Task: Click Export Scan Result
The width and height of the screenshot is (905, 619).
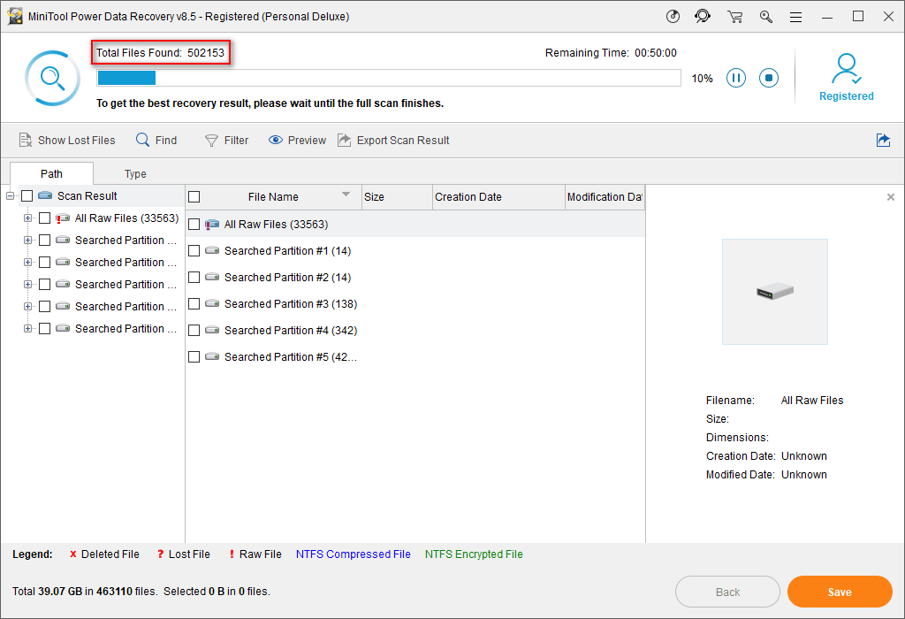Action: tap(393, 140)
